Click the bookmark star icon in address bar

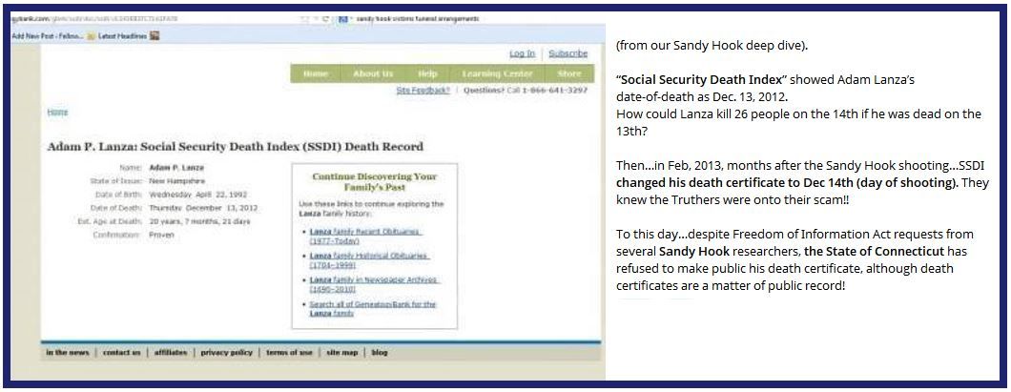305,19
